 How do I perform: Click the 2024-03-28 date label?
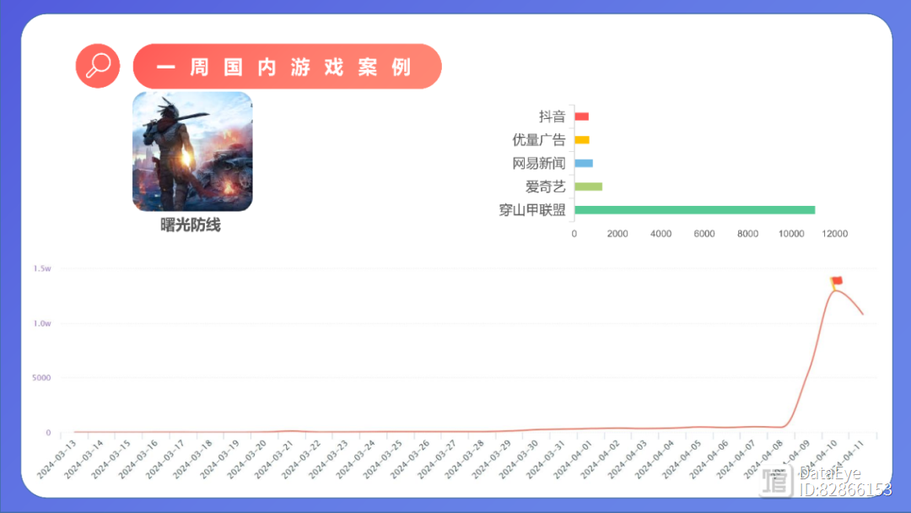point(464,460)
